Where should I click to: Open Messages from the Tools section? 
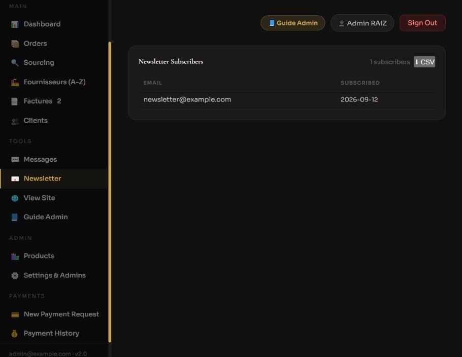tap(54, 160)
